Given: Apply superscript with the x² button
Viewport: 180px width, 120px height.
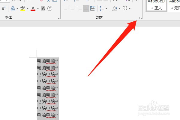Looking at the screenshot, I should click(4, 8).
